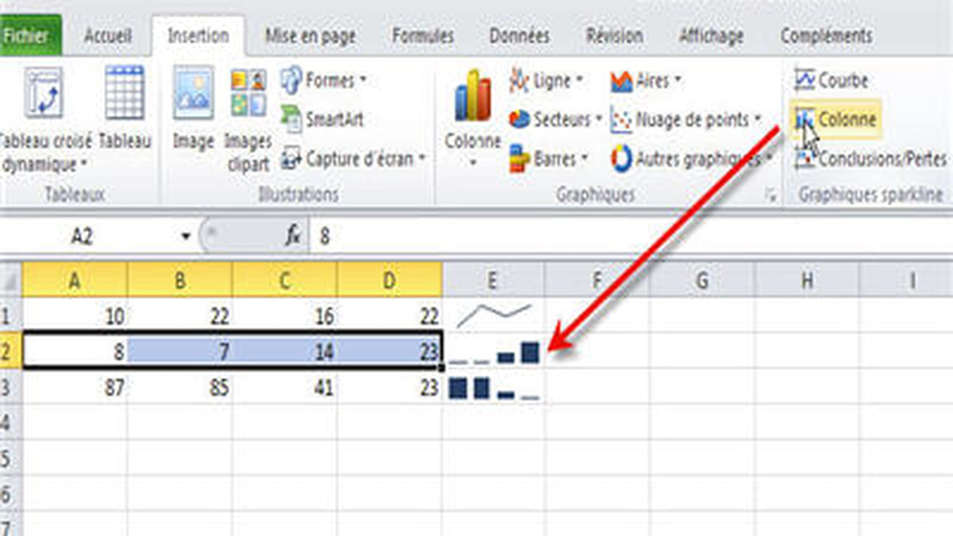Select column D header
Screen dimensions: 953x536
tap(389, 280)
